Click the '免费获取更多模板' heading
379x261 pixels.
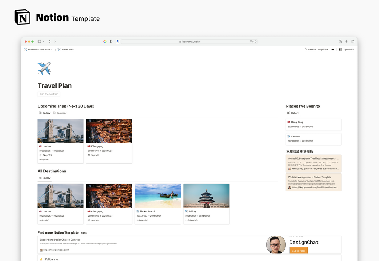click(299, 151)
